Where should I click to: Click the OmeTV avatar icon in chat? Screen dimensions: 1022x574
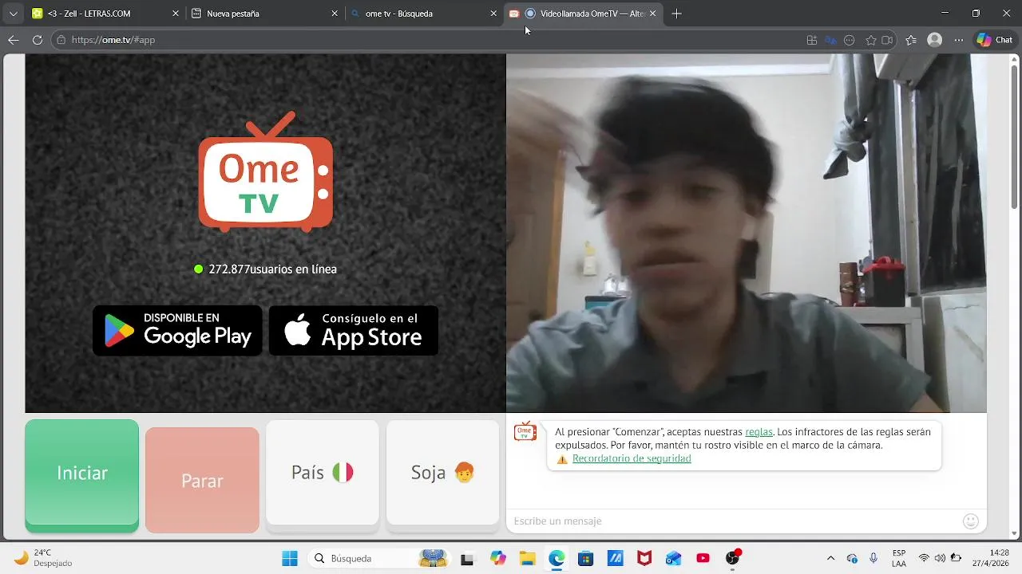point(525,431)
